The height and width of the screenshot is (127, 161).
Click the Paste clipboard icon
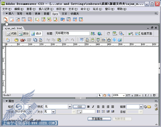pos(59,40)
